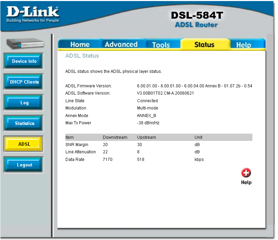Click the Help text link below cross
This screenshot has width=278, height=240.
(246, 182)
